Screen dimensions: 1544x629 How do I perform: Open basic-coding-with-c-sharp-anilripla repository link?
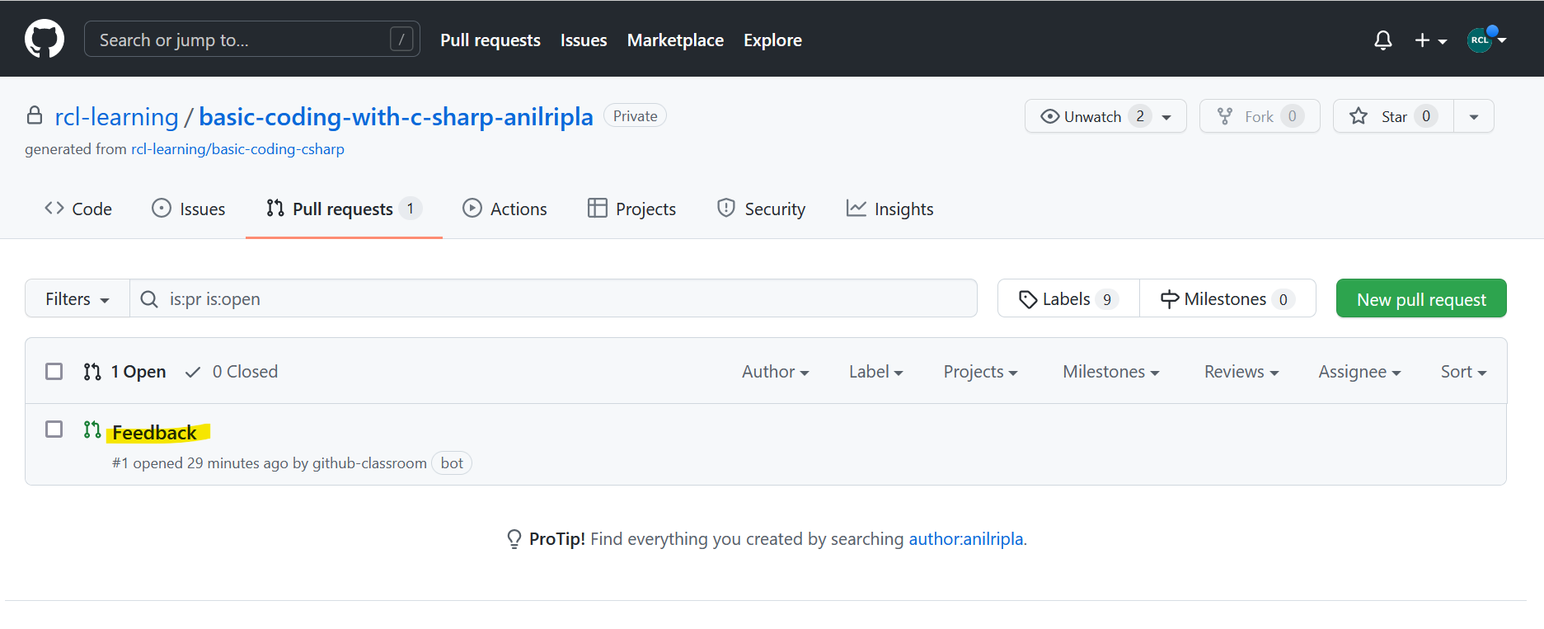[x=396, y=116]
